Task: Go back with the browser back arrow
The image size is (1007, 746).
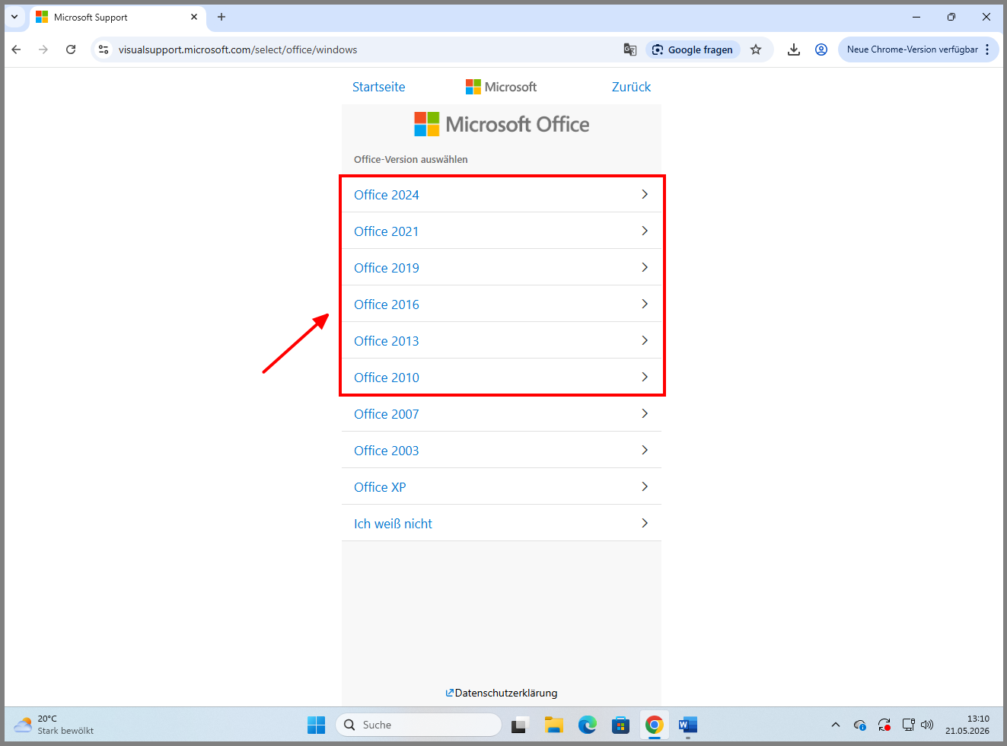Action: pos(17,49)
